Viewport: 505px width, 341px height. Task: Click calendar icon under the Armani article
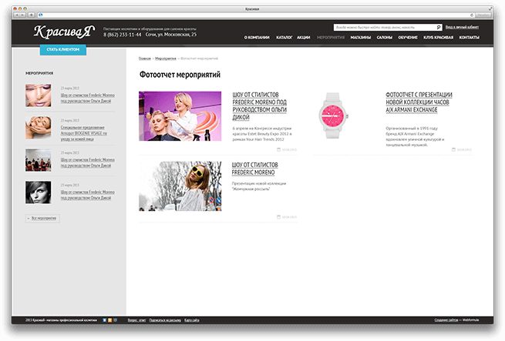(x=453, y=149)
